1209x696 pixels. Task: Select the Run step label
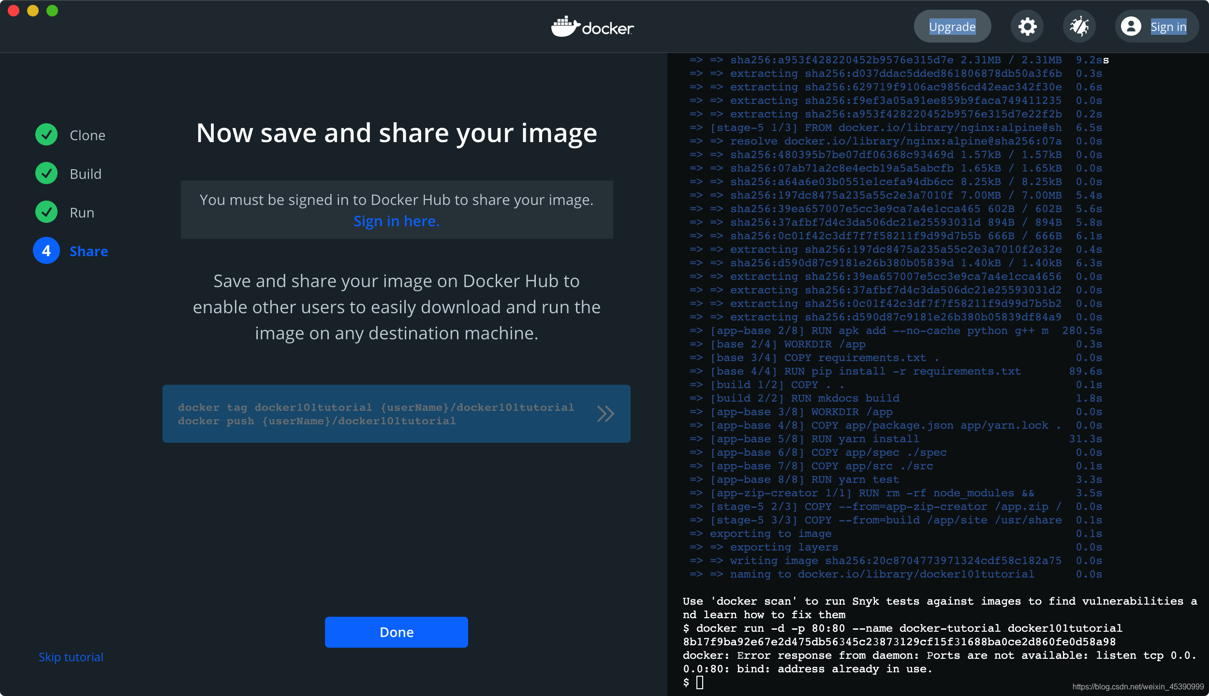tap(82, 213)
